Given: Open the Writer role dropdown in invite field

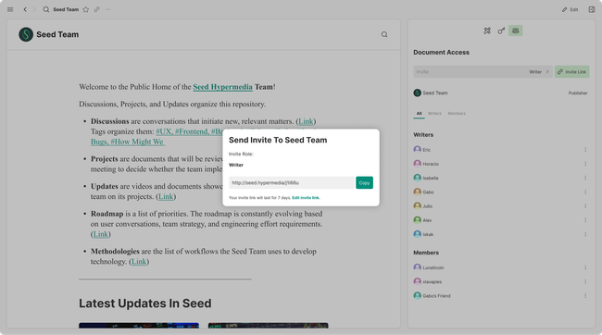Looking at the screenshot, I should (539, 72).
